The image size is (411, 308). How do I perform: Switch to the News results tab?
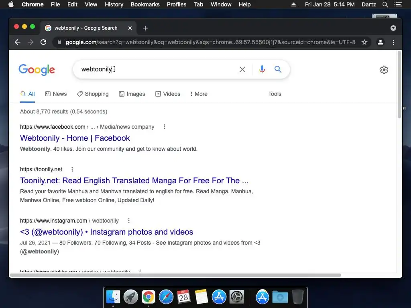click(x=56, y=94)
